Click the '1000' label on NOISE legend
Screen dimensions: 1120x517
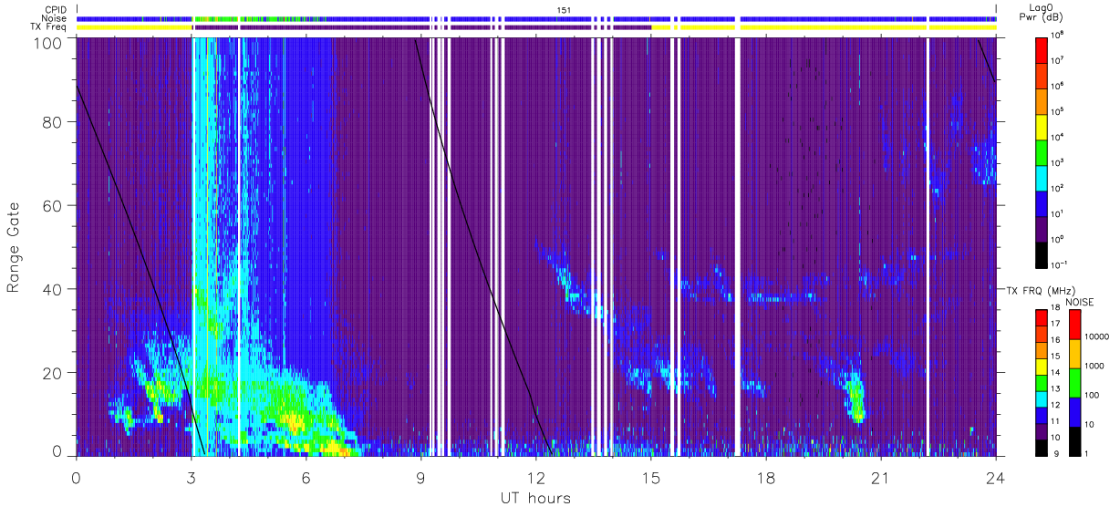coord(1094,367)
